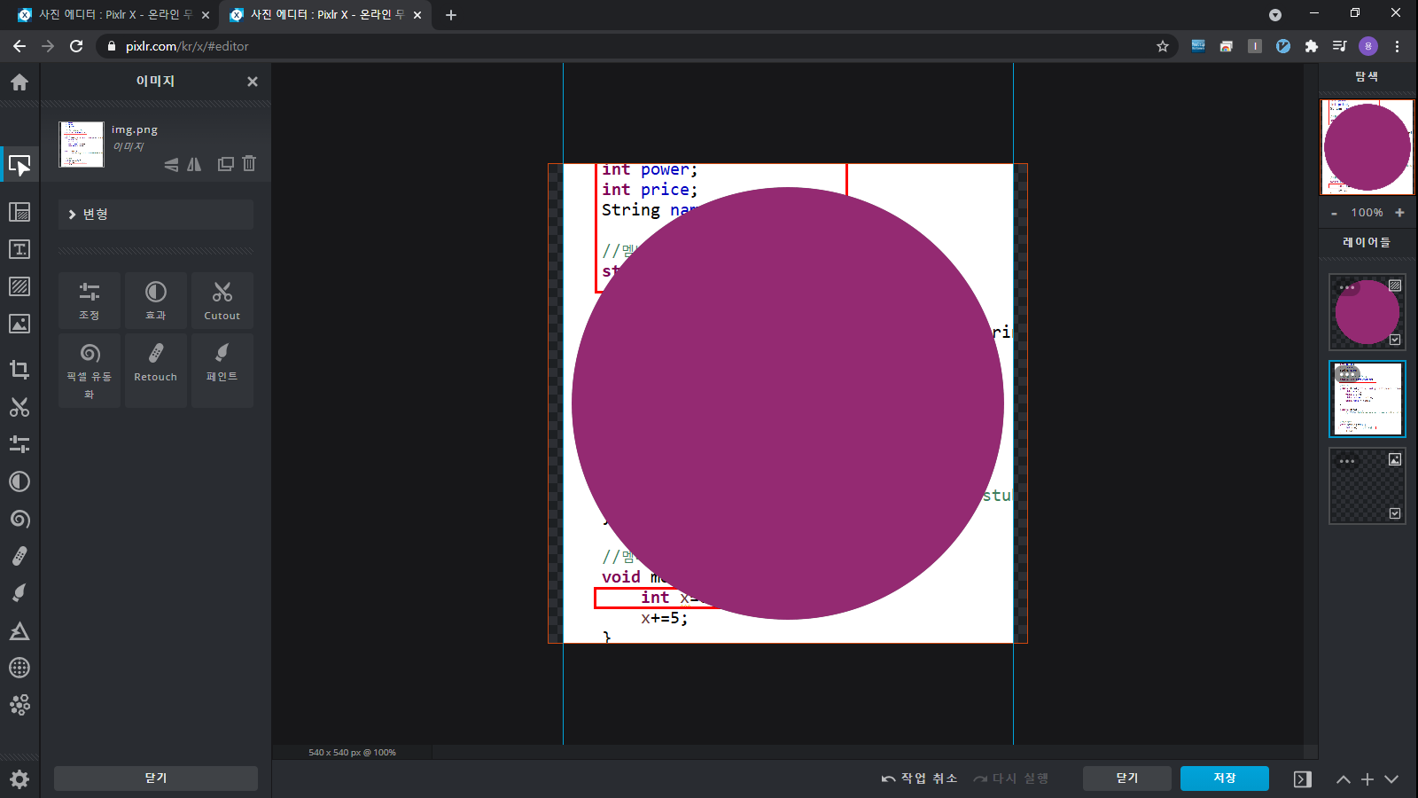Select the Arrange/pointer tool in sidebar
The image size is (1418, 798).
[x=19, y=165]
